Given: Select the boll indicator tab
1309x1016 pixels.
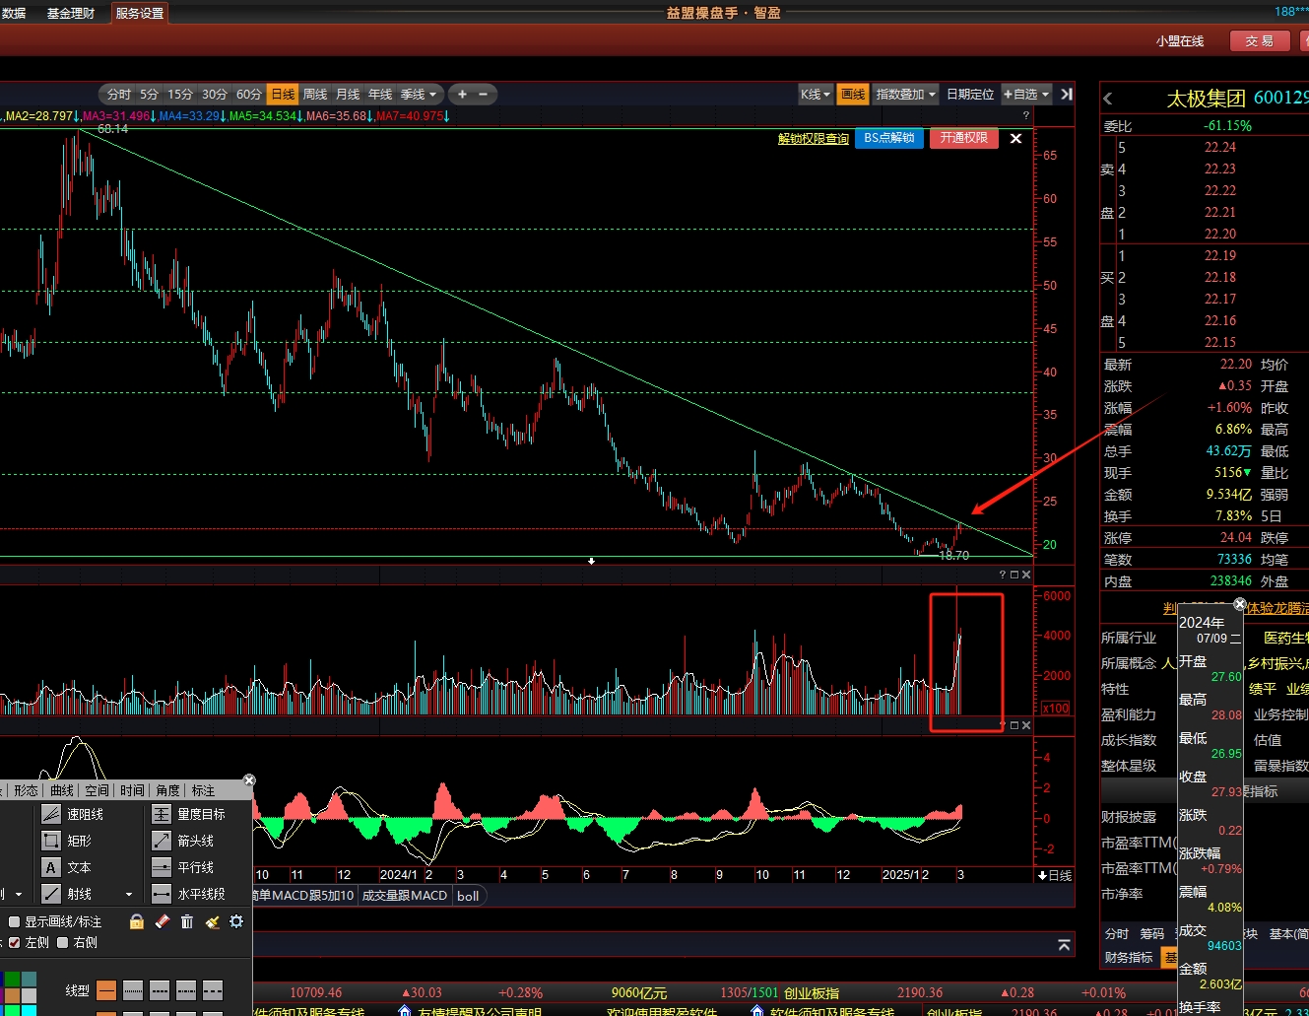Looking at the screenshot, I should pos(468,896).
